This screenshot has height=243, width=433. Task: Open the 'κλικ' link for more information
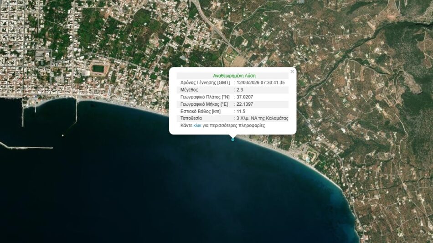(197, 125)
